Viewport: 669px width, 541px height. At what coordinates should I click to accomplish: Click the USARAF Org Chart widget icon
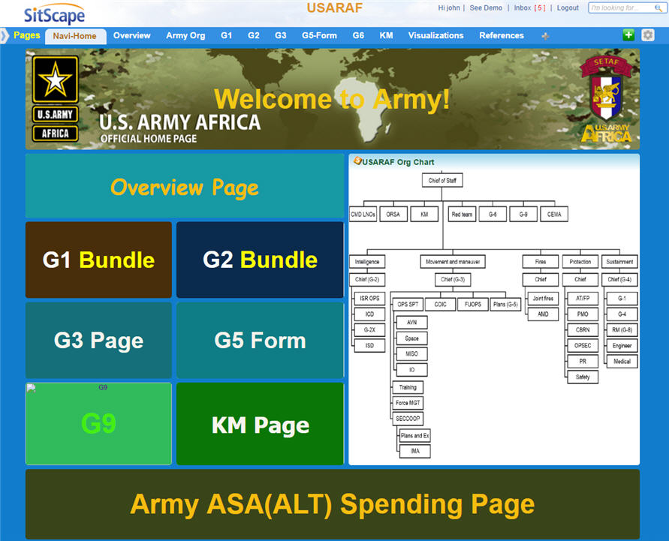tap(357, 161)
